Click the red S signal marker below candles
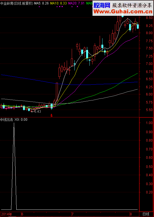 coord(52,115)
